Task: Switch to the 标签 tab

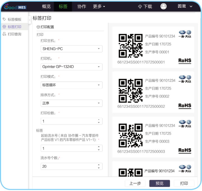Action: point(63,6)
